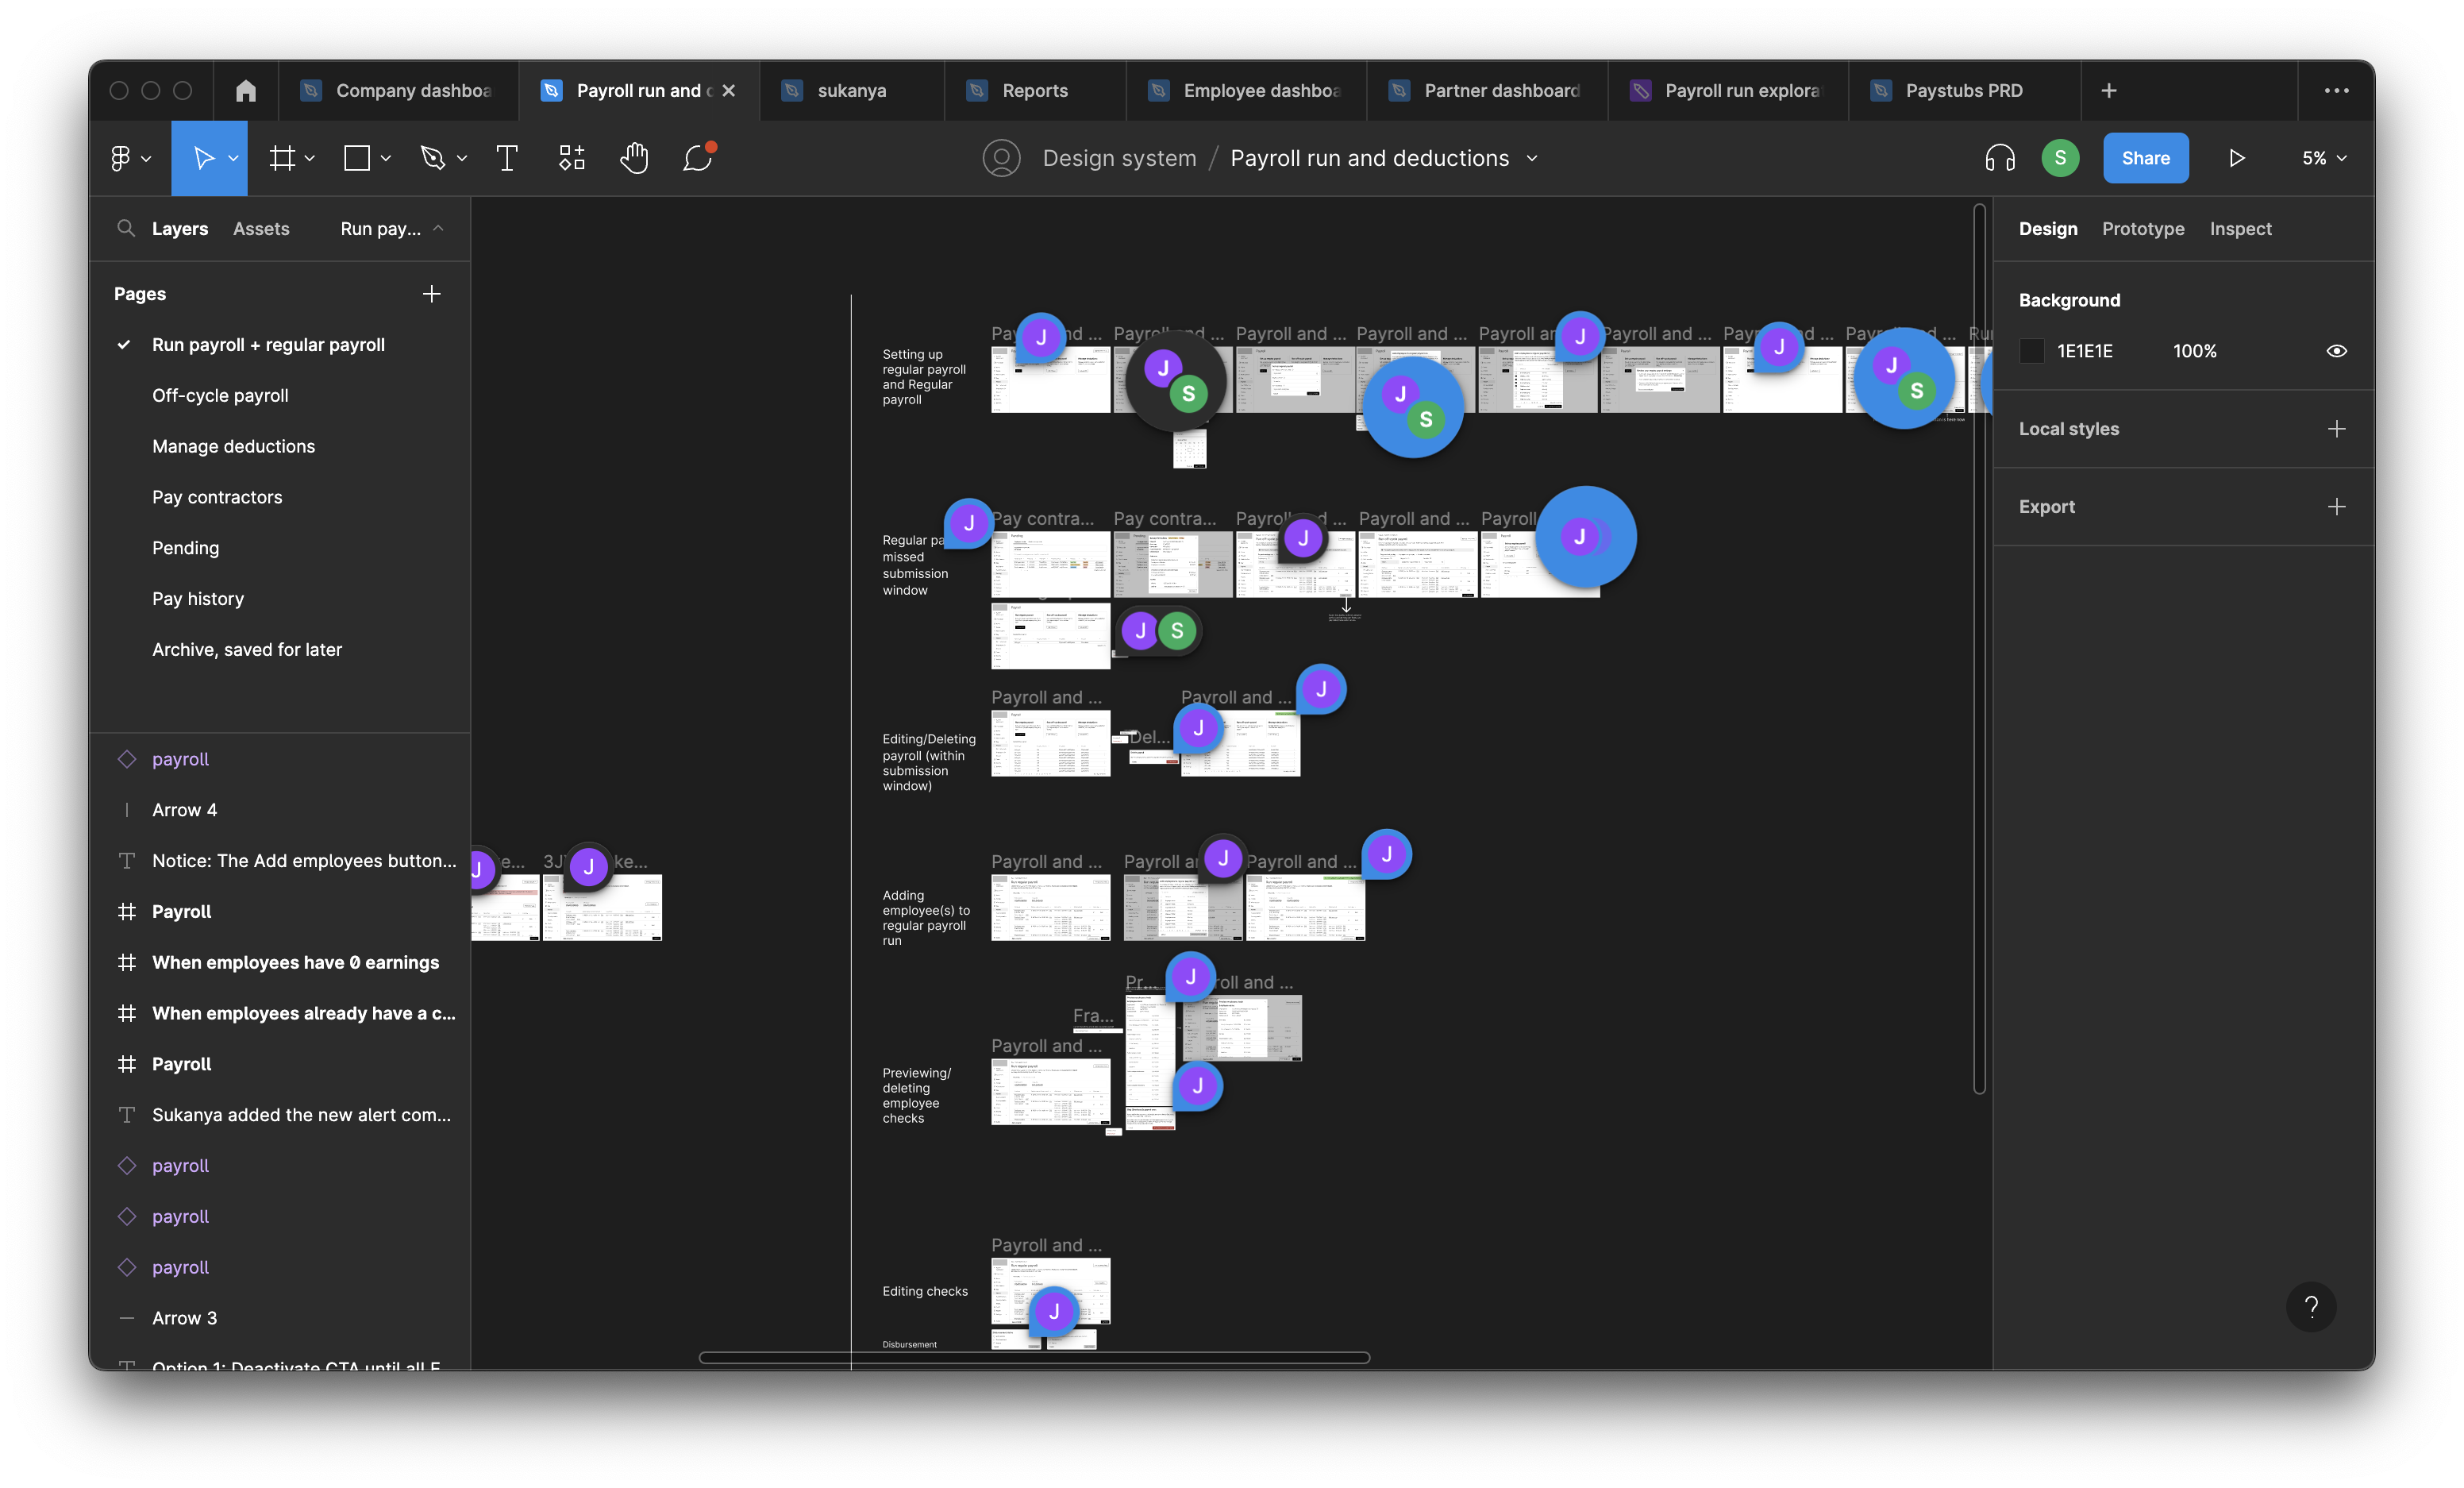
Task: Start audio conversation with headphones icon
Action: [2000, 158]
